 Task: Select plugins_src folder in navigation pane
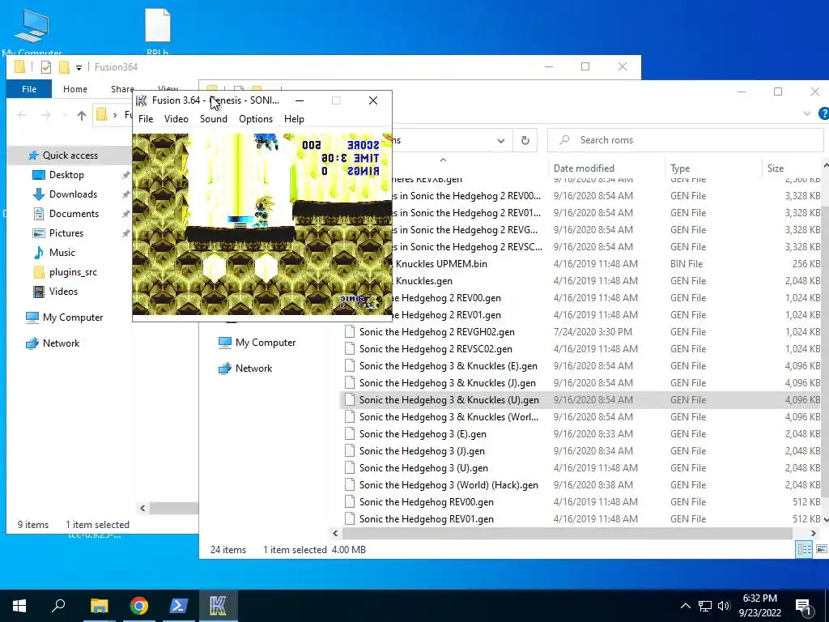tap(73, 272)
